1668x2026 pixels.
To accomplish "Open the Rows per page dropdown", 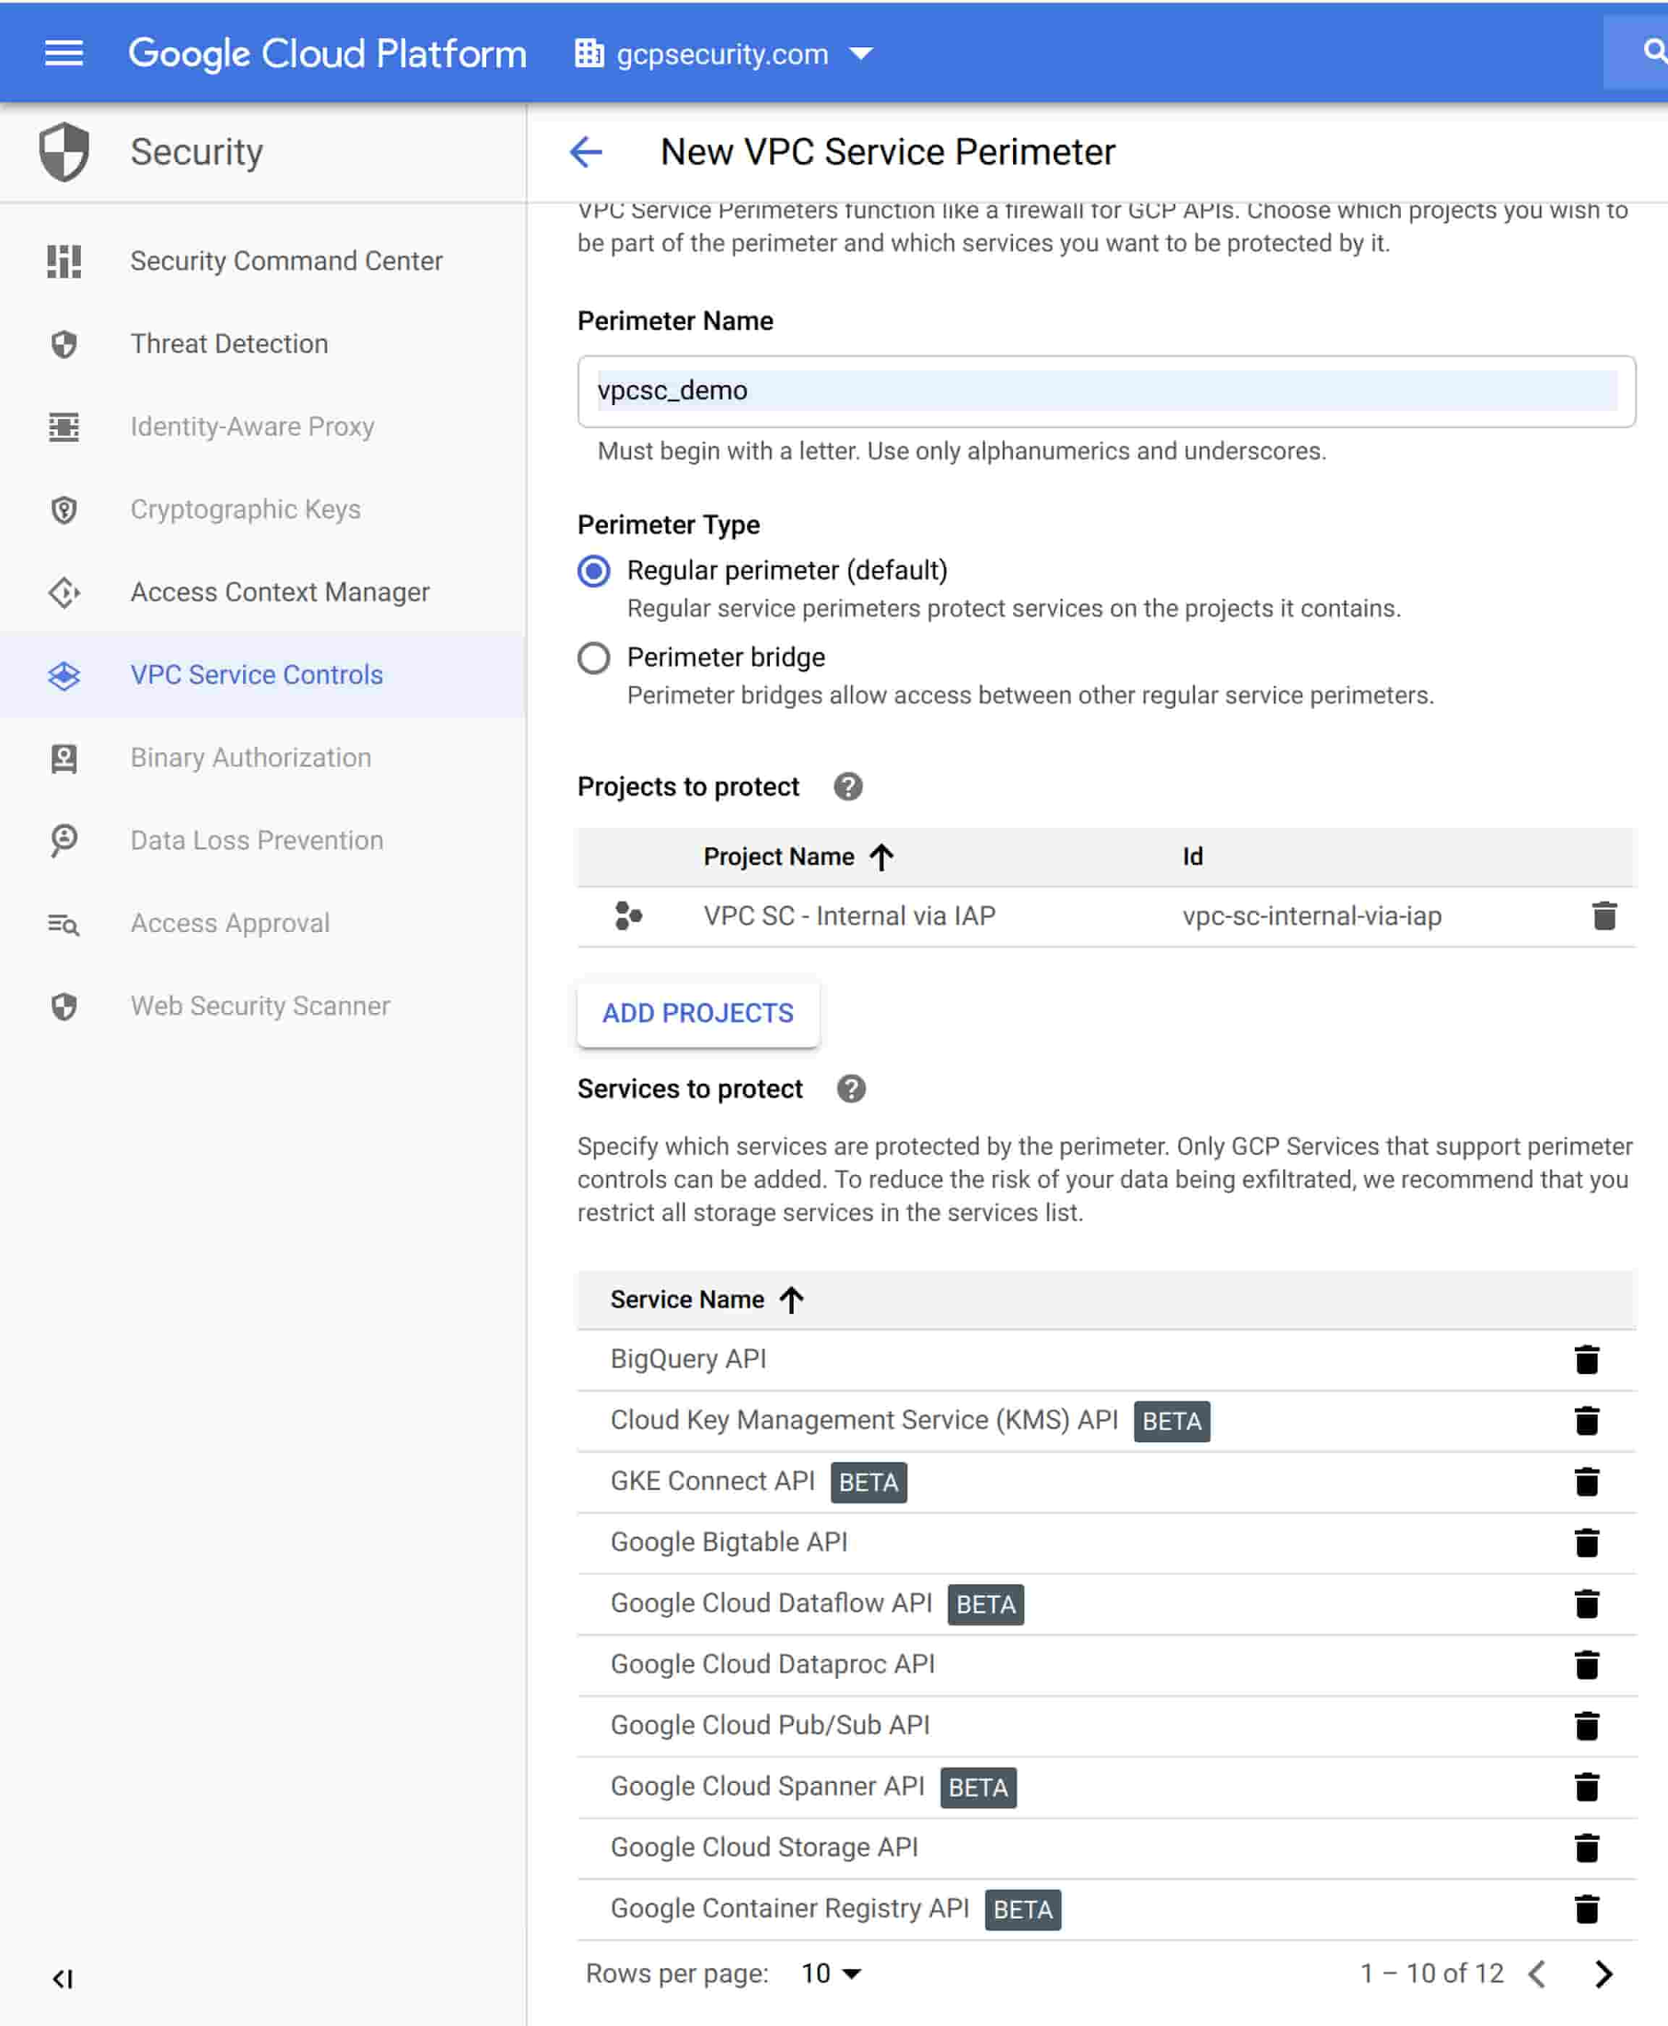I will click(x=831, y=1974).
